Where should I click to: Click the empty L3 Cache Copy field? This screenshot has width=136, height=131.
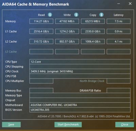click(x=93, y=52)
